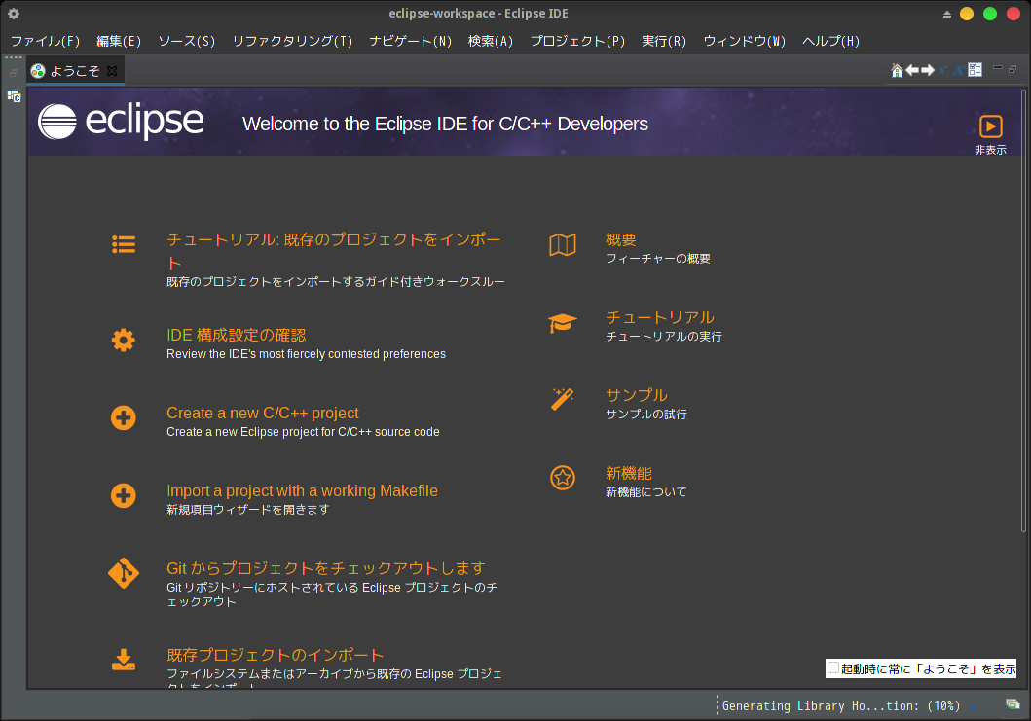Click the gear icon for IDE 構成設定の確認

(124, 340)
